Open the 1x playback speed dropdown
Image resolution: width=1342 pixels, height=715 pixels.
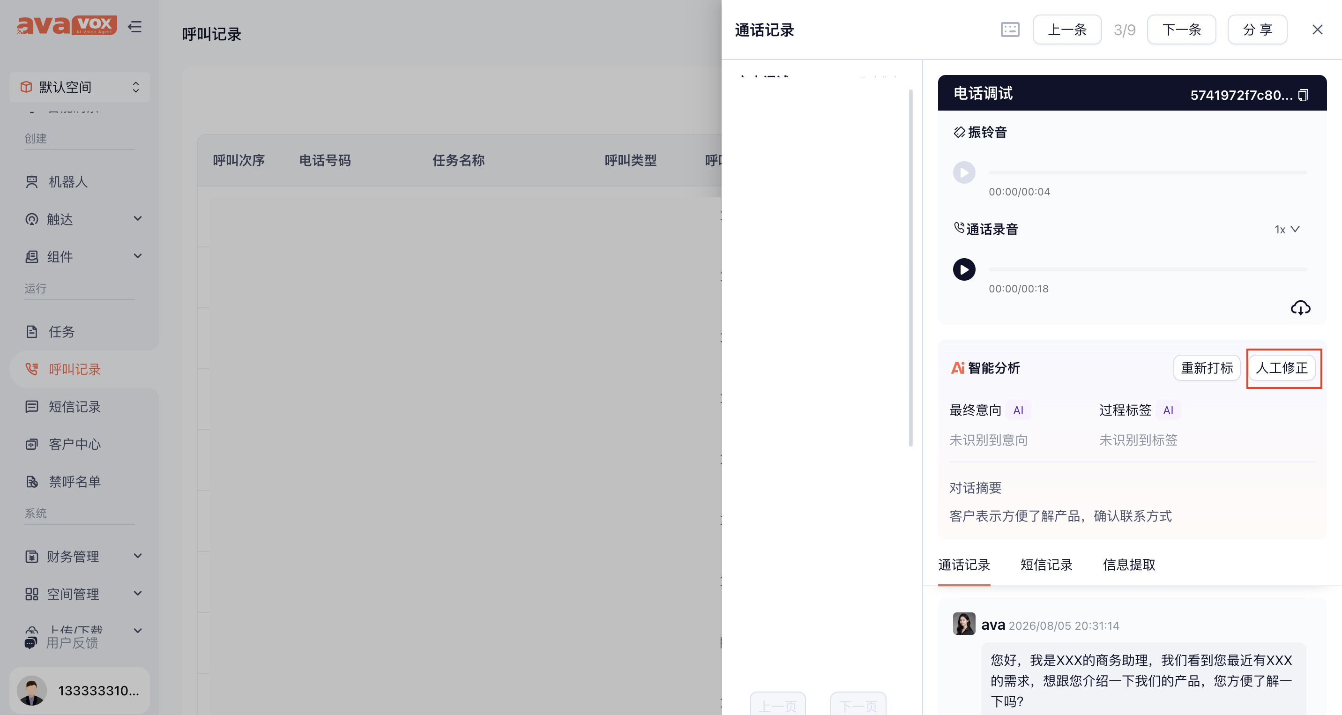pyautogui.click(x=1287, y=229)
